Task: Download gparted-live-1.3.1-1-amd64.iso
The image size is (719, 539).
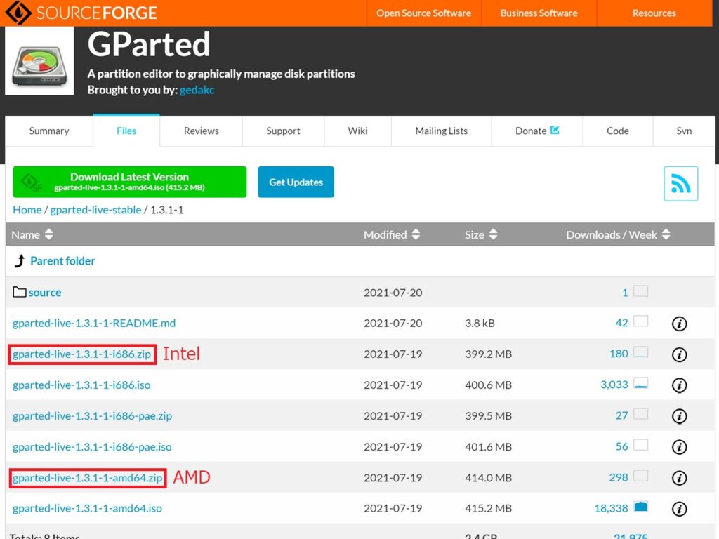Action: [x=87, y=508]
